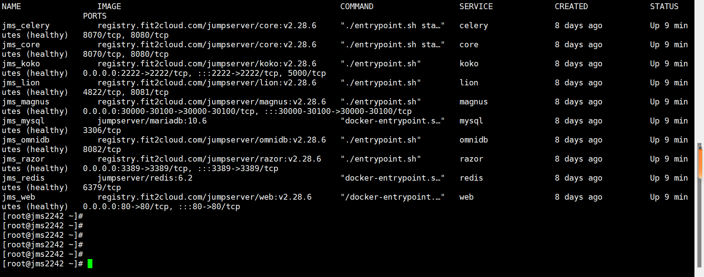Click the CREATED column header
The width and height of the screenshot is (704, 277).
click(x=571, y=7)
